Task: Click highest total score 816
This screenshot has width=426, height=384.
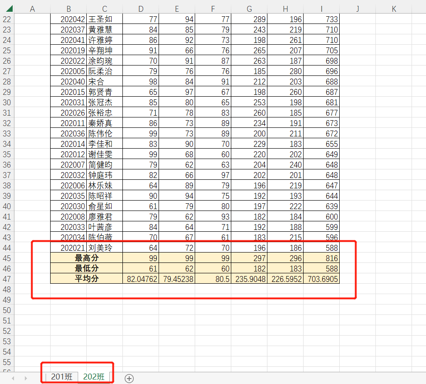Action: click(321, 258)
